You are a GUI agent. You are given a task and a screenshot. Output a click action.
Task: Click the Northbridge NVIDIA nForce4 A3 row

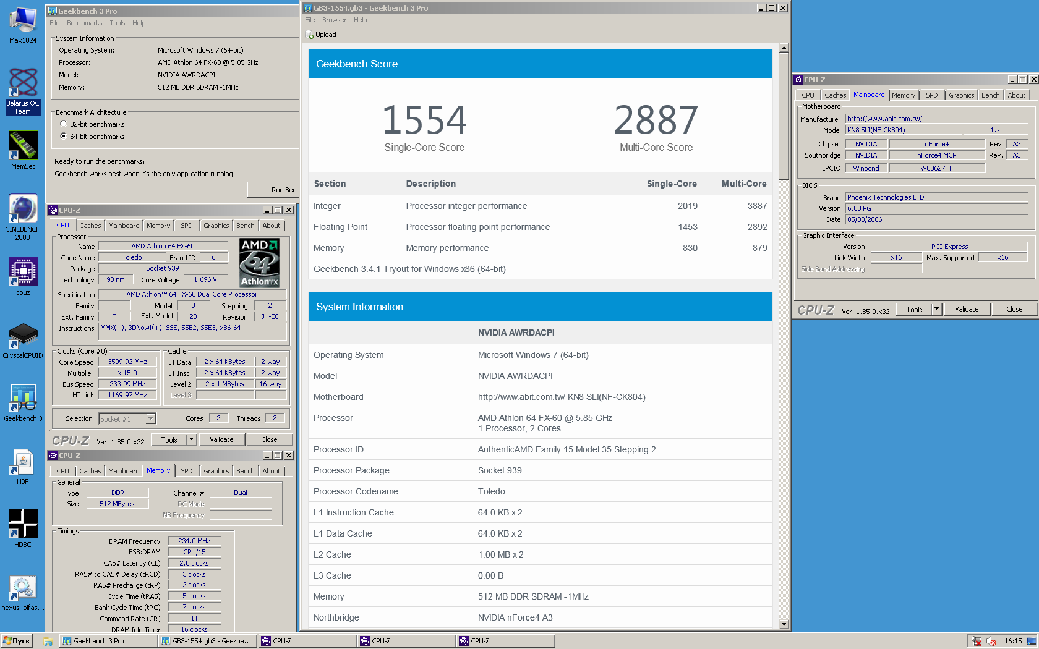click(541, 617)
